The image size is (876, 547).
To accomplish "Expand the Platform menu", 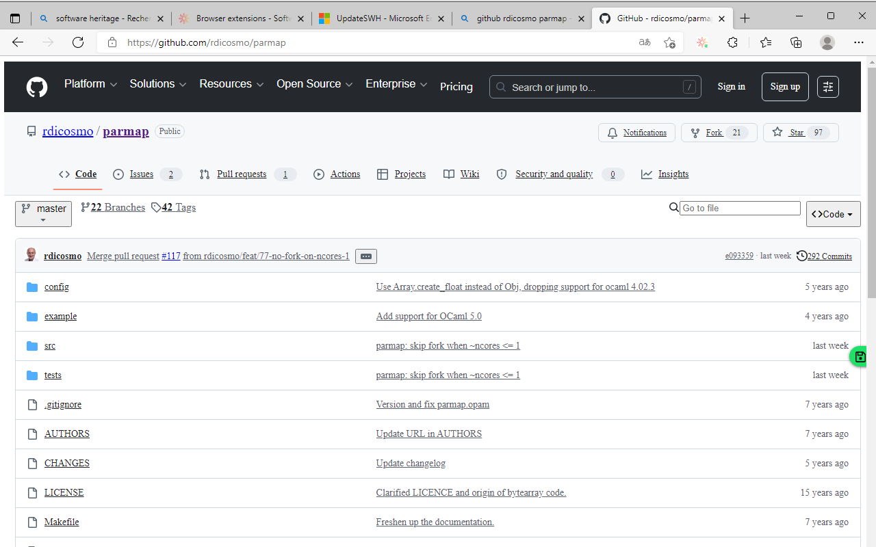I will [x=91, y=84].
